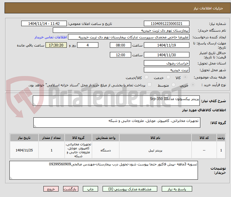Viewport: 231px width, 197px height.
Task: Open اطلاعات تماس خریدار link
Action: (x=51, y=37)
